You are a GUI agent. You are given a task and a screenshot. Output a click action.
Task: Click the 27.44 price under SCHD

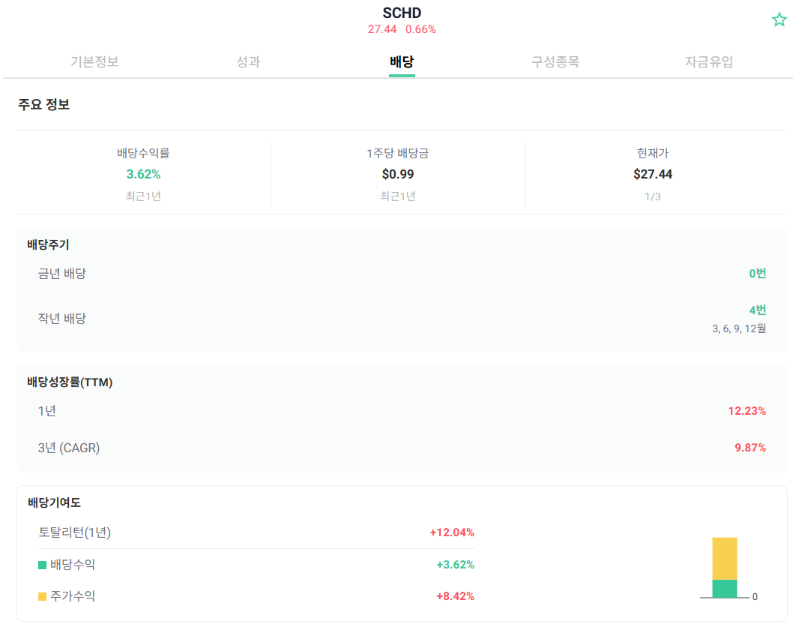[382, 29]
